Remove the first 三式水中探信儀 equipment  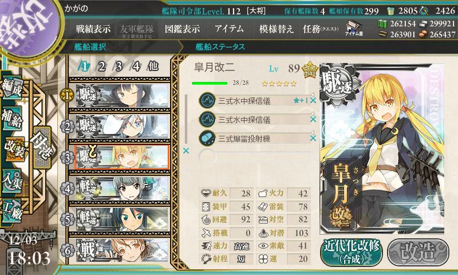[313, 100]
